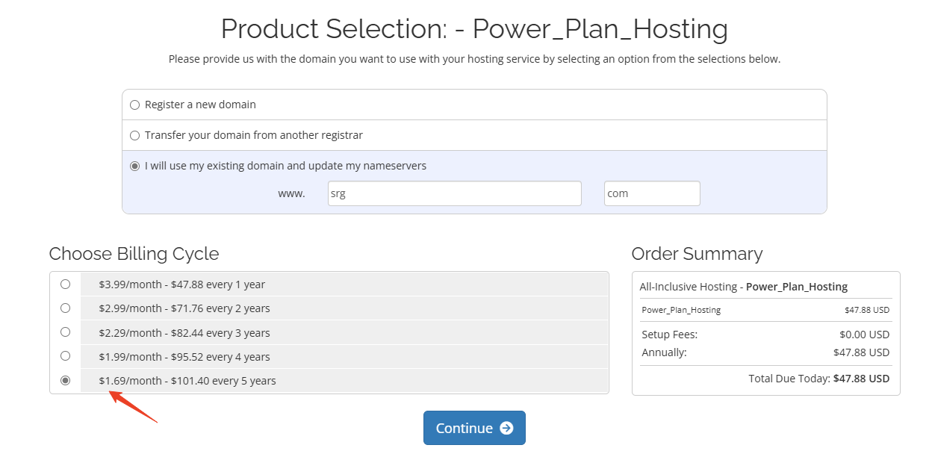Pick the $3.99/month 1 year radio button
The height and width of the screenshot is (451, 929).
tap(66, 284)
